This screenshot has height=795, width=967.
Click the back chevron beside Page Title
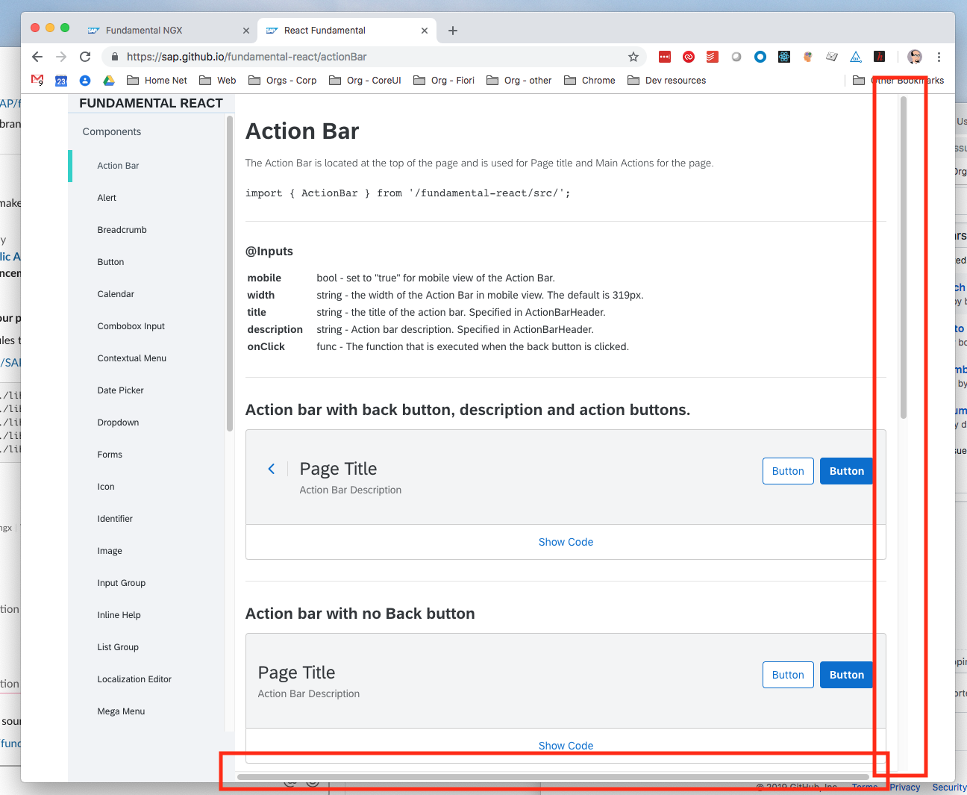(272, 469)
